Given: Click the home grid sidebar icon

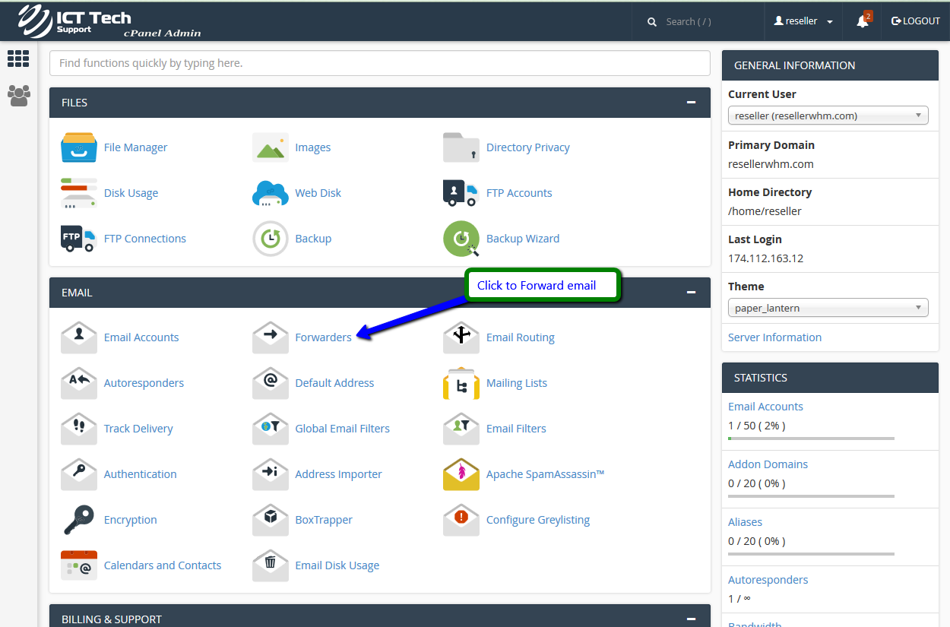Looking at the screenshot, I should click(x=18, y=59).
